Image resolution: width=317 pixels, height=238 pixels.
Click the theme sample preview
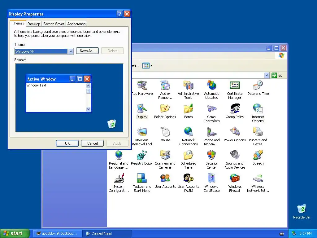[69, 98]
